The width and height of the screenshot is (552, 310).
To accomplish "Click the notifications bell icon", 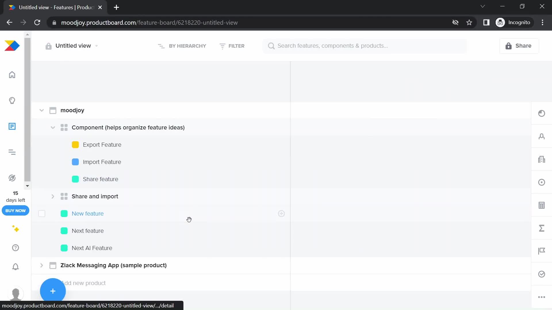I will (x=15, y=267).
